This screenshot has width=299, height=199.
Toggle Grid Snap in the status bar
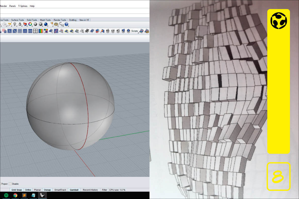(17, 190)
